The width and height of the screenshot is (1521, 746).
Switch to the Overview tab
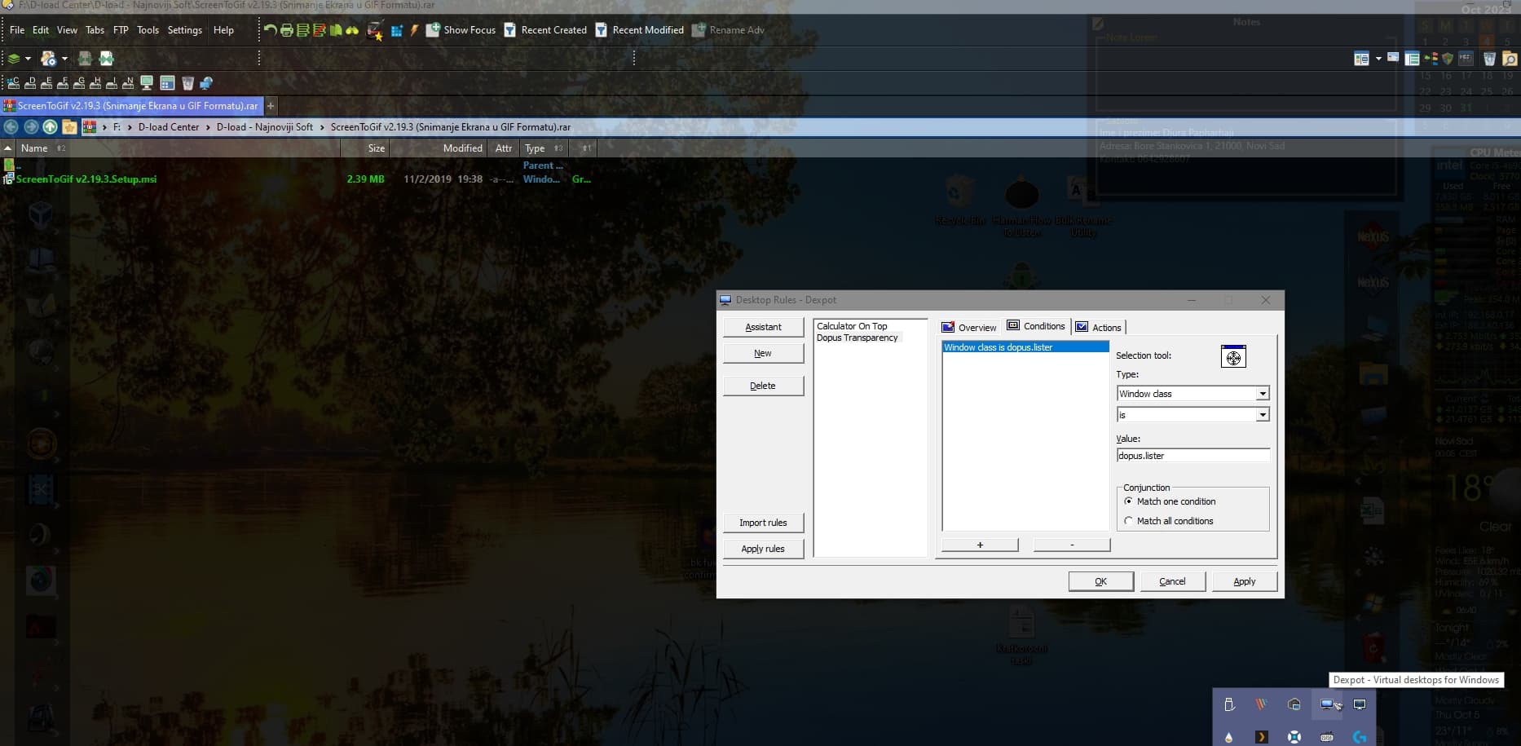point(969,328)
